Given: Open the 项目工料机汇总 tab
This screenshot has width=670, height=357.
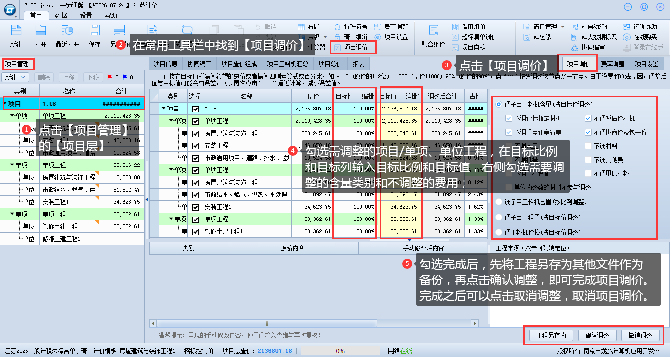Looking at the screenshot, I should click(288, 64).
